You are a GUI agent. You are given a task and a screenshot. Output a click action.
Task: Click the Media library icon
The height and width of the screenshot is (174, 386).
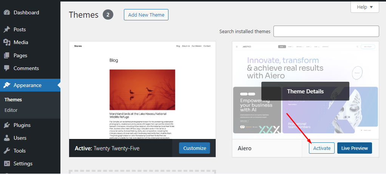[x=7, y=43]
